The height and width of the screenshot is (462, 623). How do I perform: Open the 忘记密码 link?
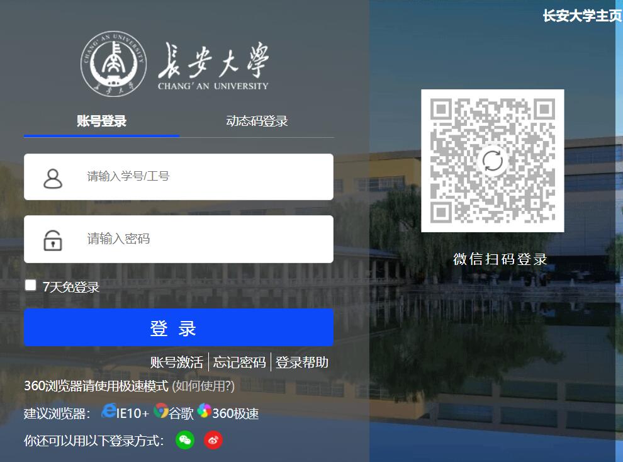tap(240, 363)
